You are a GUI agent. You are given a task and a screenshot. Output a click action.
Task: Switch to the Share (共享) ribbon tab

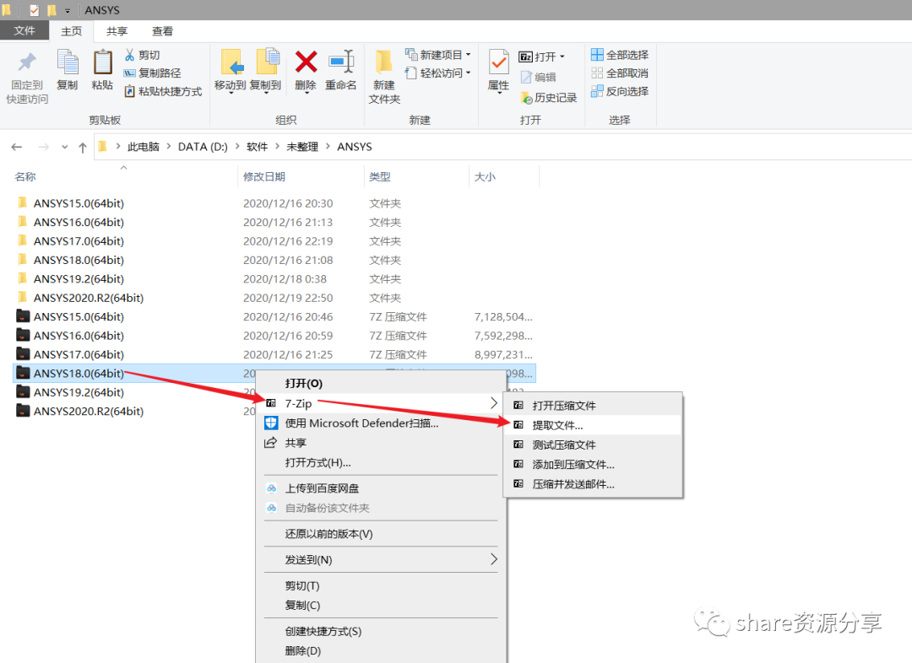click(117, 31)
